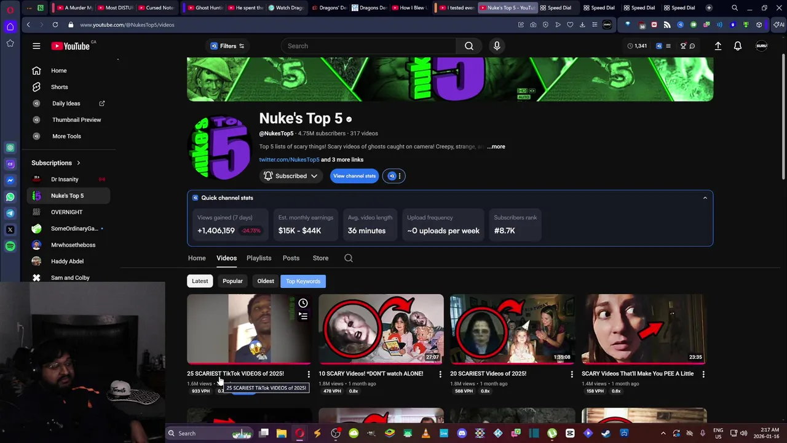Select the Latest sort chip

click(x=200, y=281)
